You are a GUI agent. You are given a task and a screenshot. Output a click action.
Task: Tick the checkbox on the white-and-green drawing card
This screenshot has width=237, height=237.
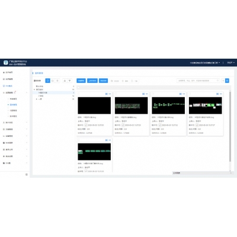[x=190, y=94]
